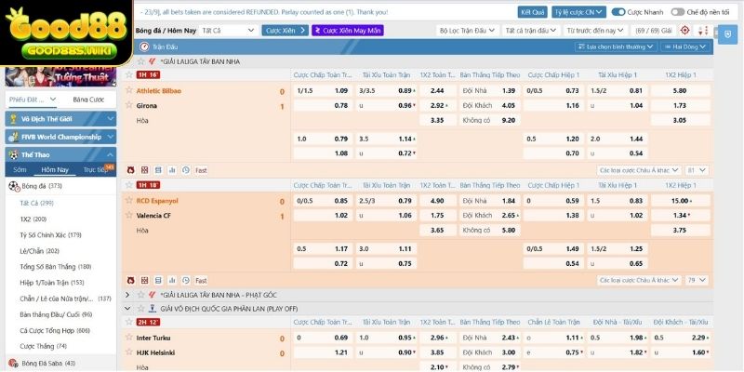Switch to the Sớm tab
744x372 pixels.
pos(20,170)
